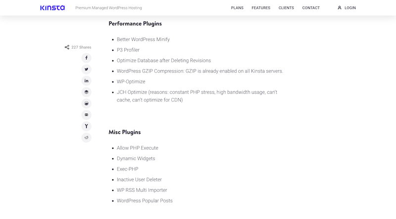
Task: Select Contact in the top navigation
Action: coord(311,8)
